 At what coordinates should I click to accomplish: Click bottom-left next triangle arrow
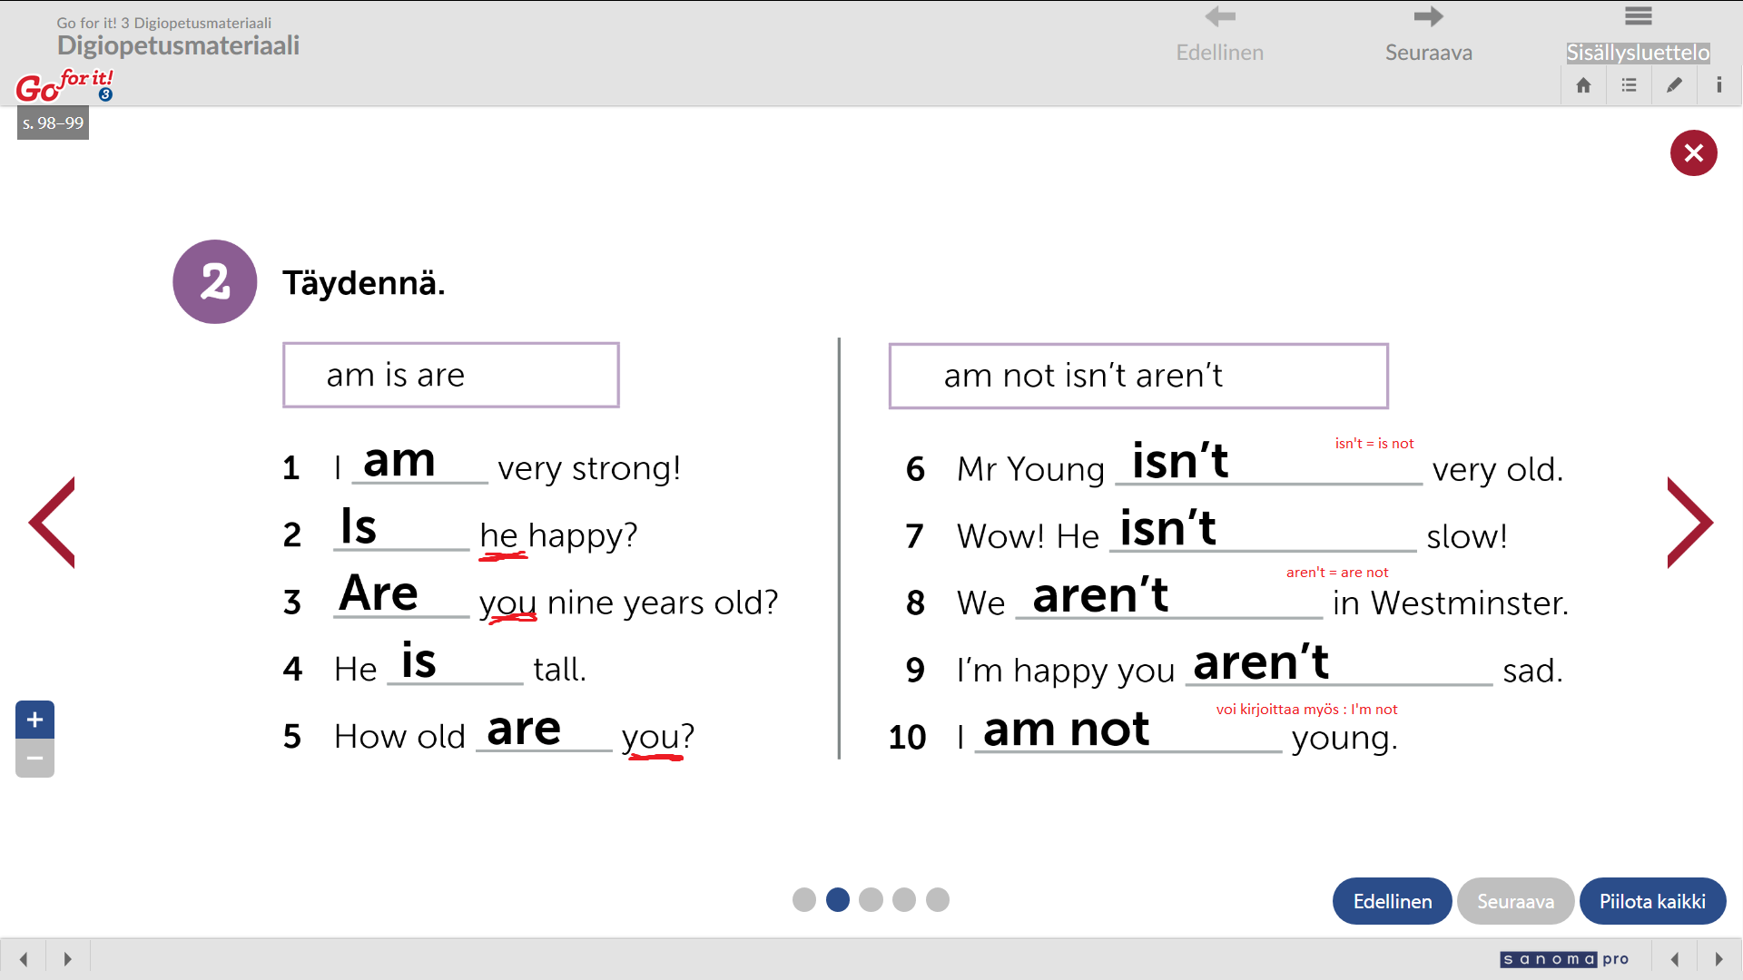[x=67, y=959]
